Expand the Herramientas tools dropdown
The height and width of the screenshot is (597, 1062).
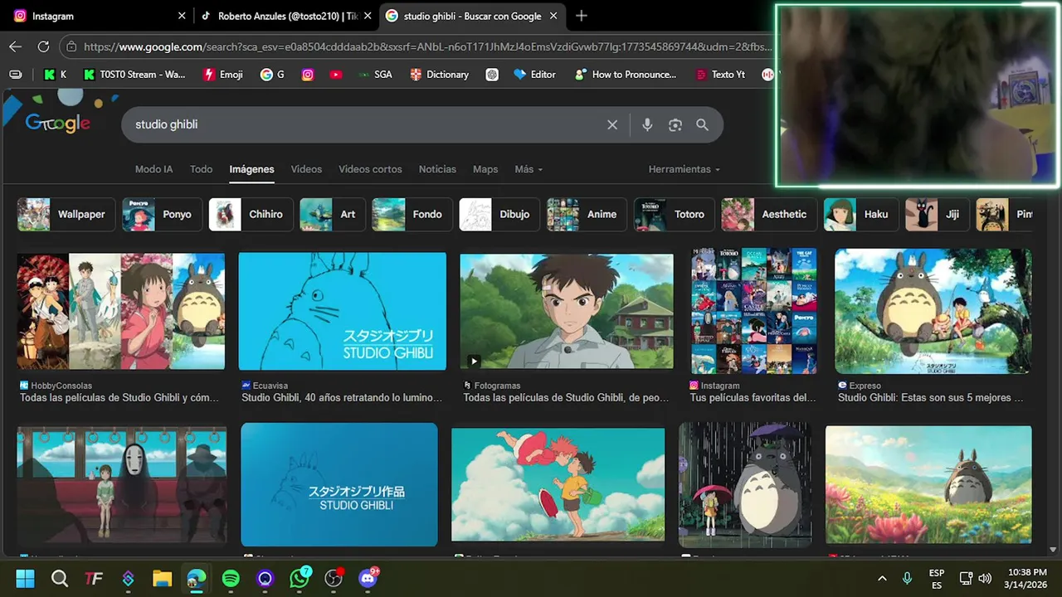coord(684,169)
